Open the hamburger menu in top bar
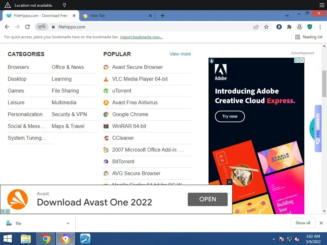 tap(322, 5)
